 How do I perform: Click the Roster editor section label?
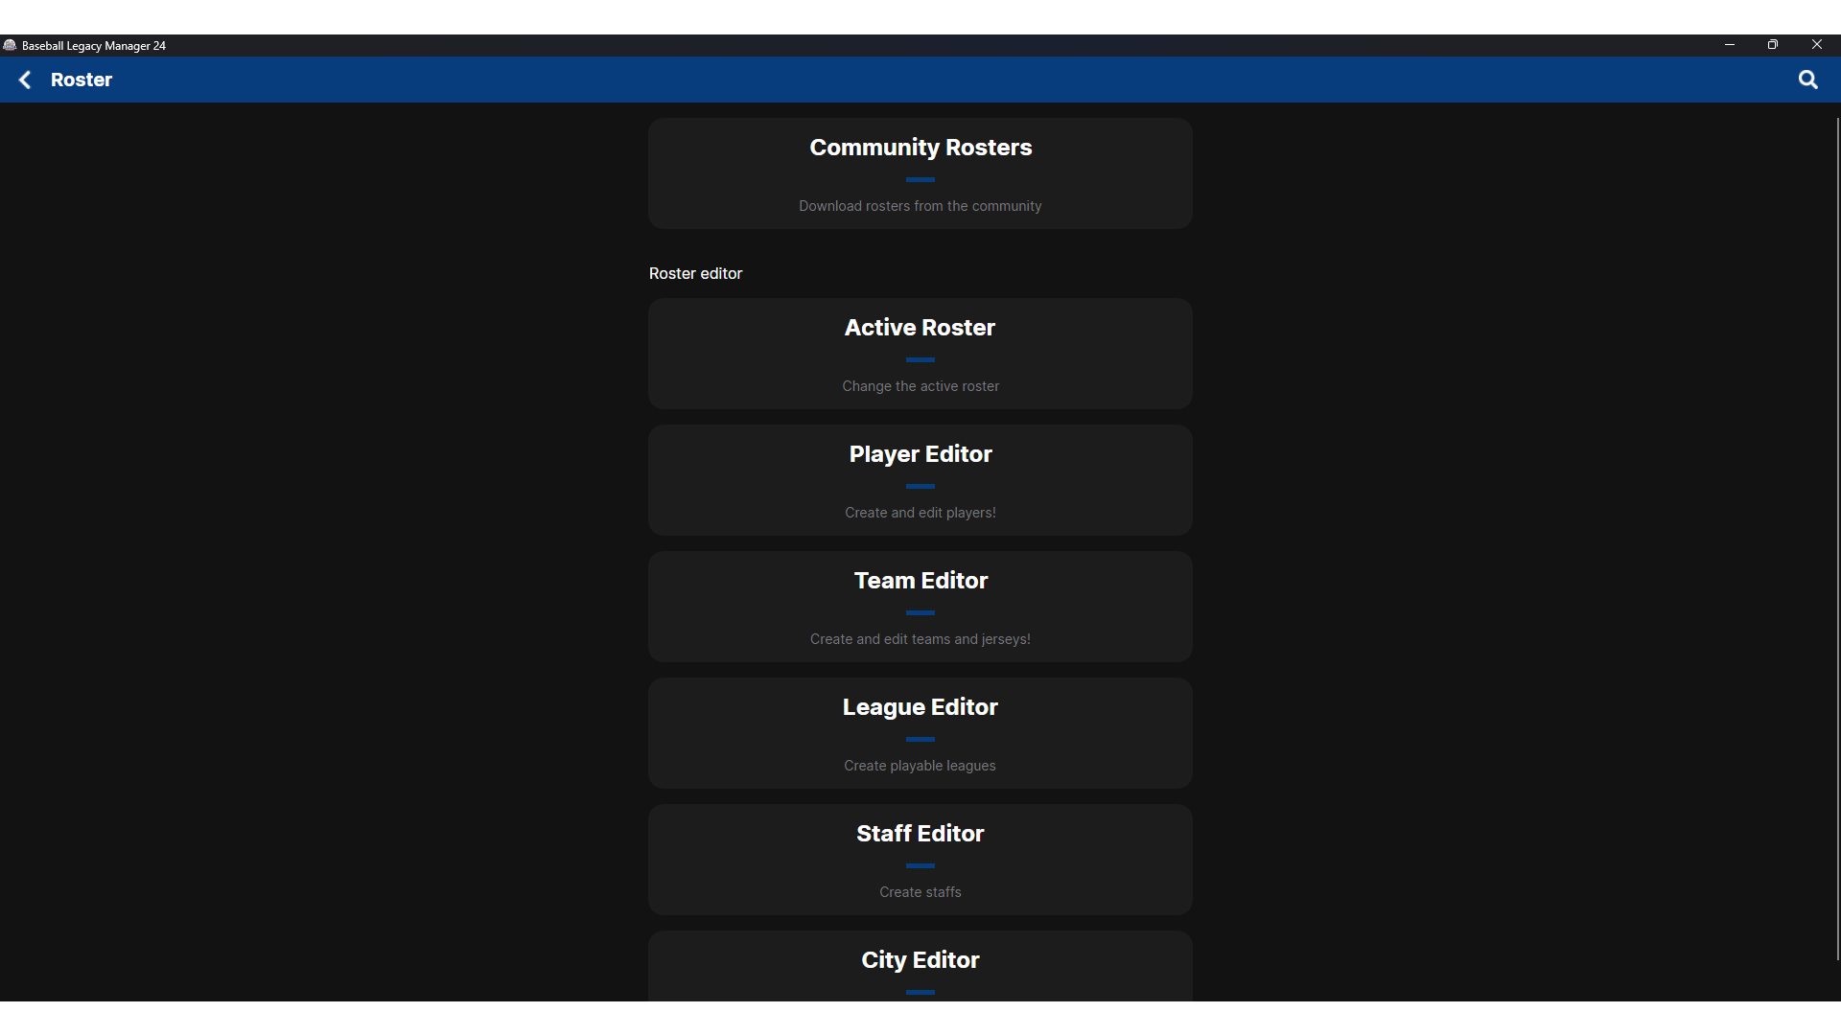tap(695, 273)
